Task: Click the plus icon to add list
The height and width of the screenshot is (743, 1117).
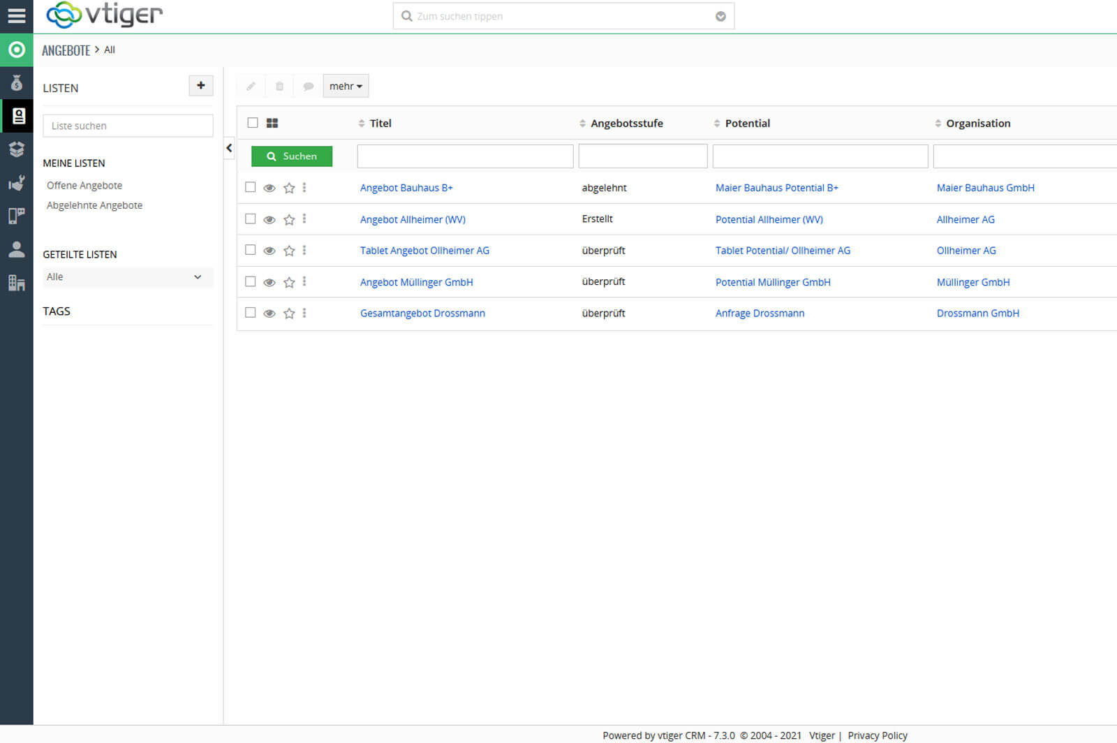Action: (201, 86)
